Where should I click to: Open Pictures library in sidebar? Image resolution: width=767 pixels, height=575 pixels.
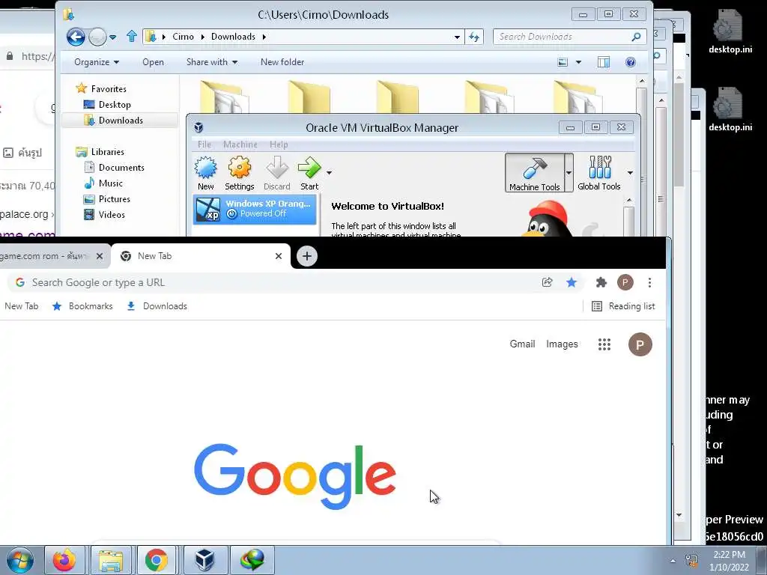107,199
